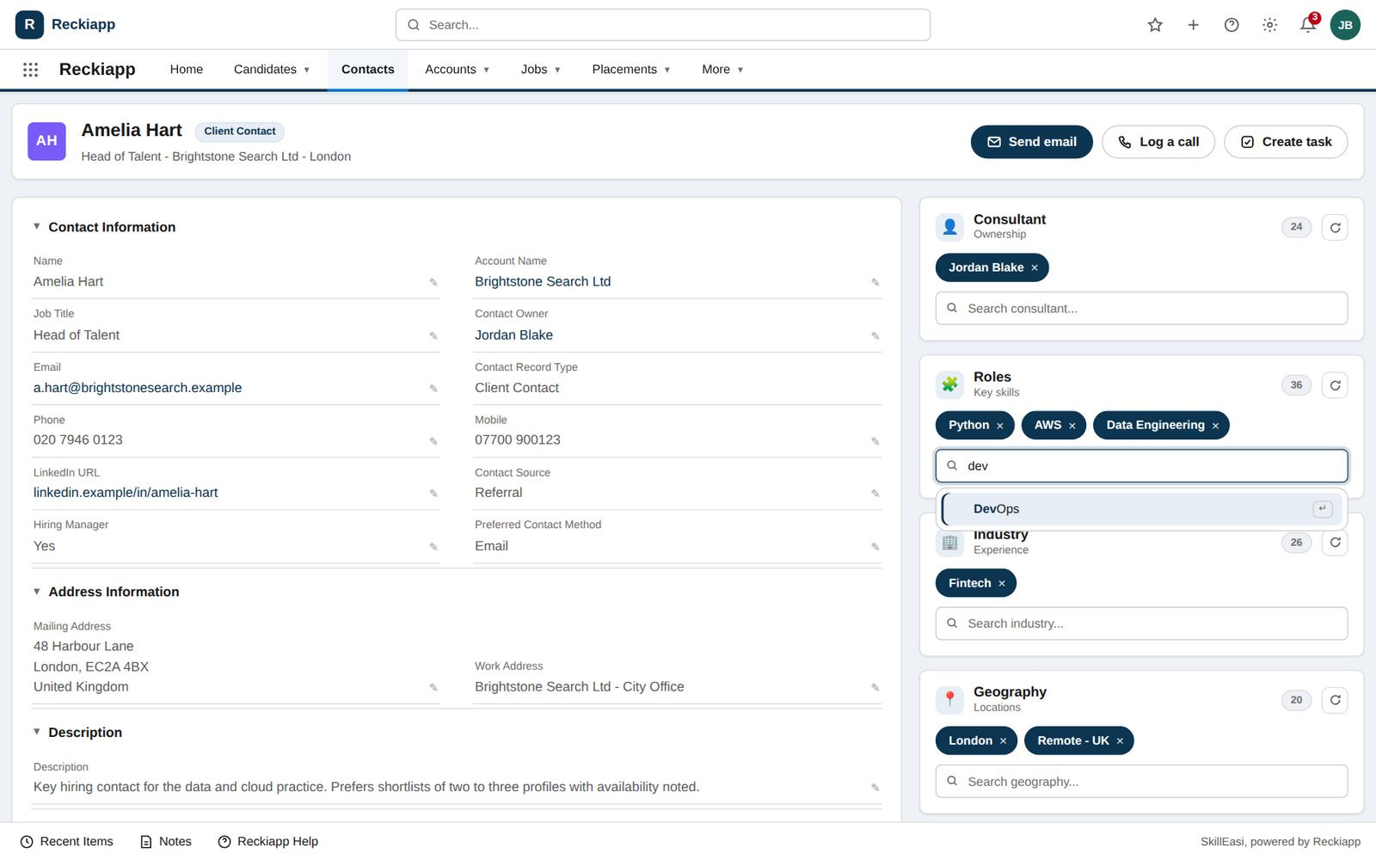Click the plus add-new icon
The width and height of the screenshot is (1376, 860).
point(1193,25)
